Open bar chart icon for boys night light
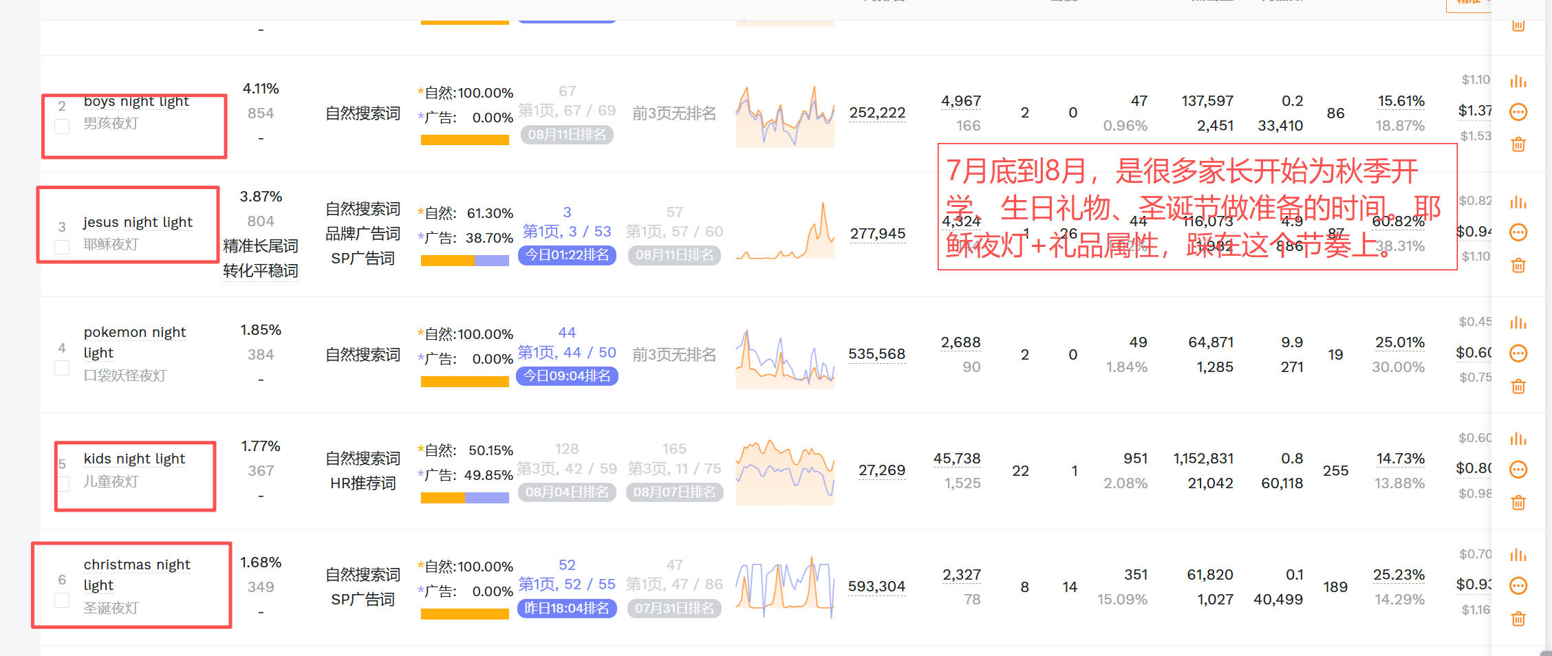Screen dimensions: 1552x656 click(x=1518, y=82)
